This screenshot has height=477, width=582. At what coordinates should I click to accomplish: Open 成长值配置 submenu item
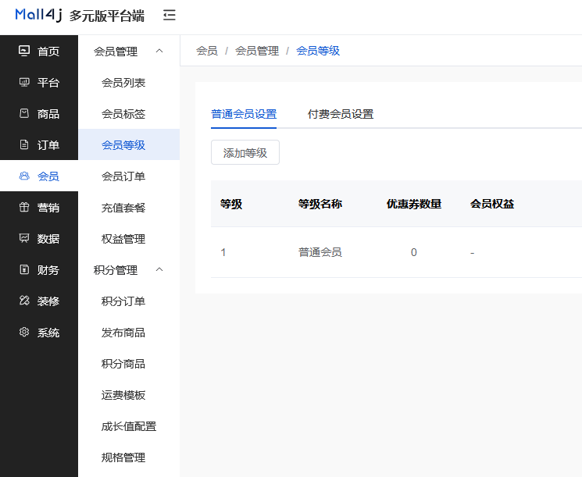tap(129, 425)
